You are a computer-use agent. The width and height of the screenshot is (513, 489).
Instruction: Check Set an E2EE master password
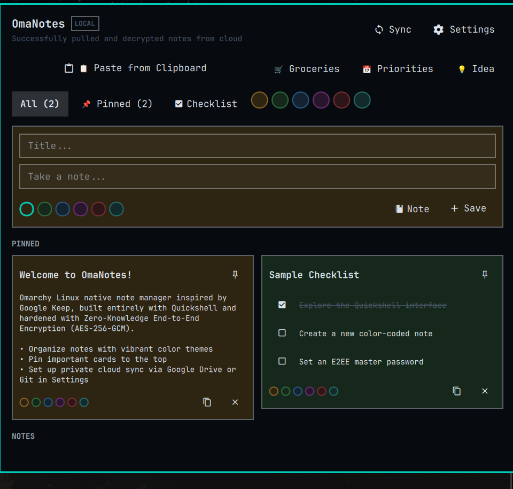pyautogui.click(x=282, y=361)
